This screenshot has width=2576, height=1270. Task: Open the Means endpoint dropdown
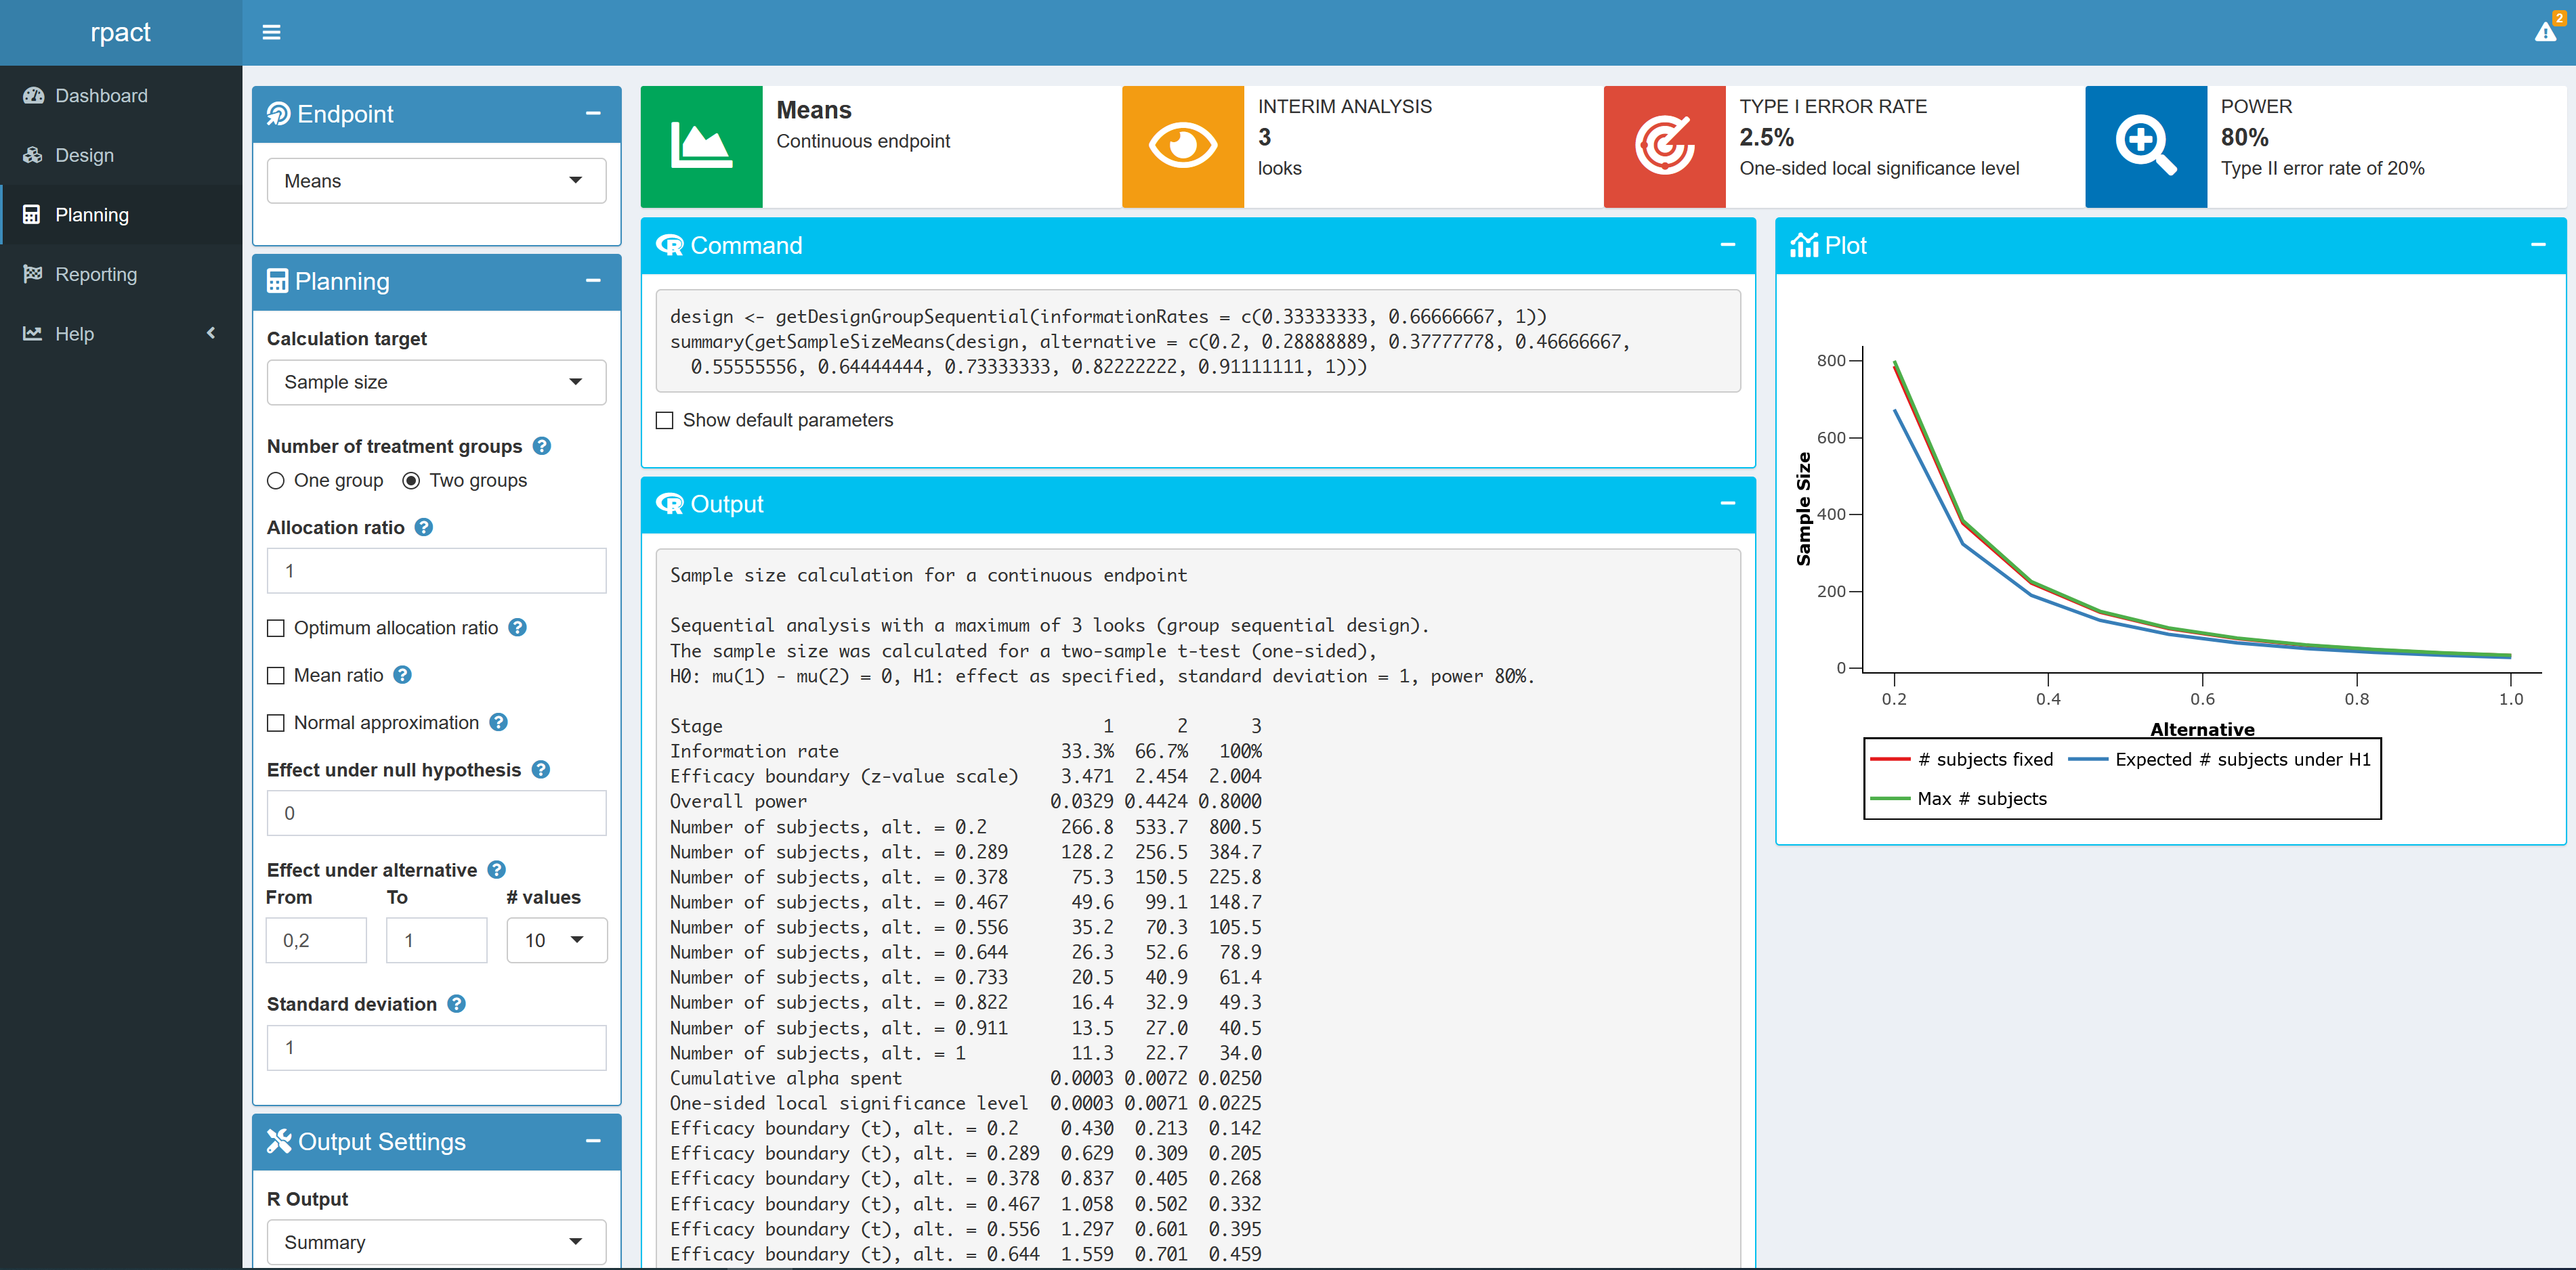[436, 181]
